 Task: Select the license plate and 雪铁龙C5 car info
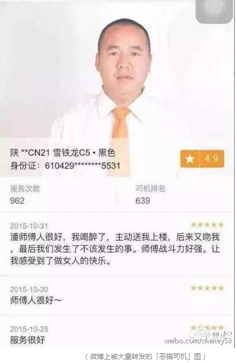[x=62, y=153]
